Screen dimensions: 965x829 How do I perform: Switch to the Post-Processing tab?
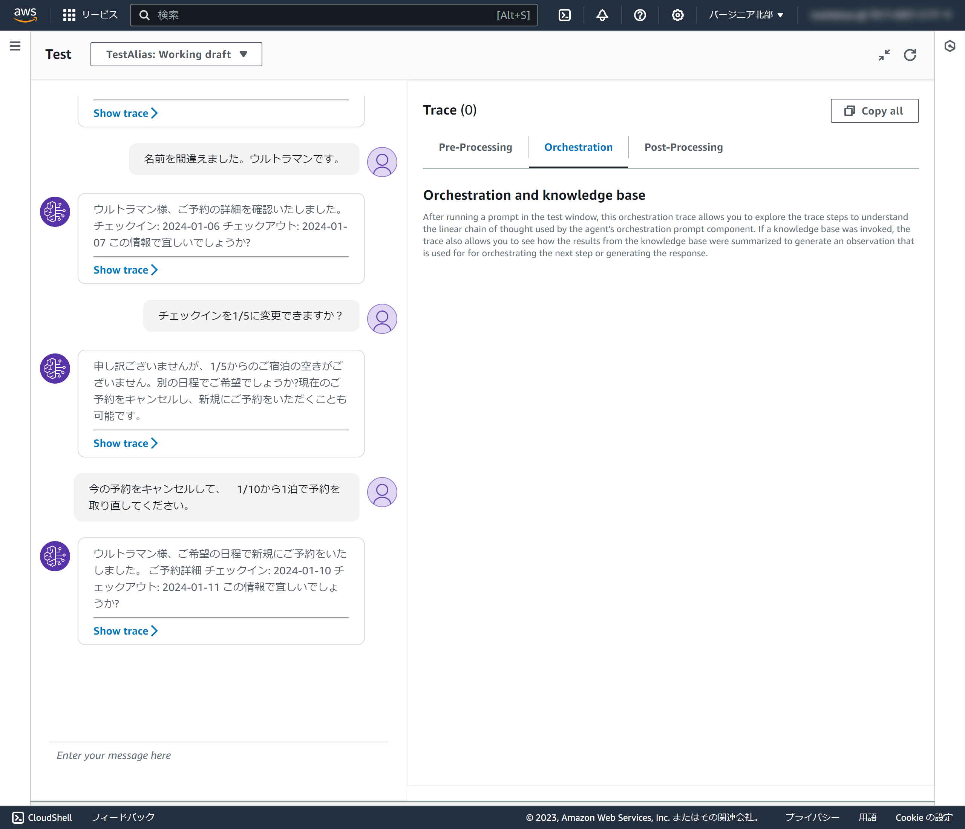[683, 147]
